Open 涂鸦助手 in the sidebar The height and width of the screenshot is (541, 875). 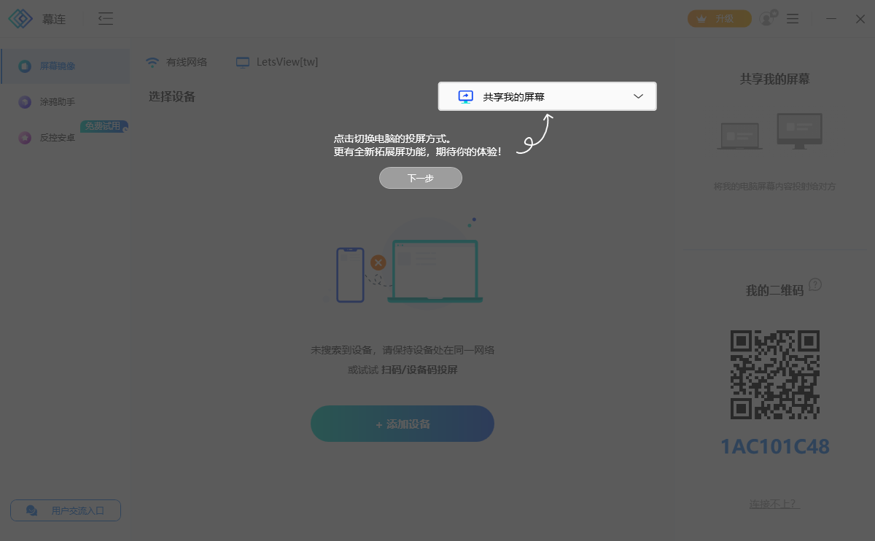tap(66, 102)
